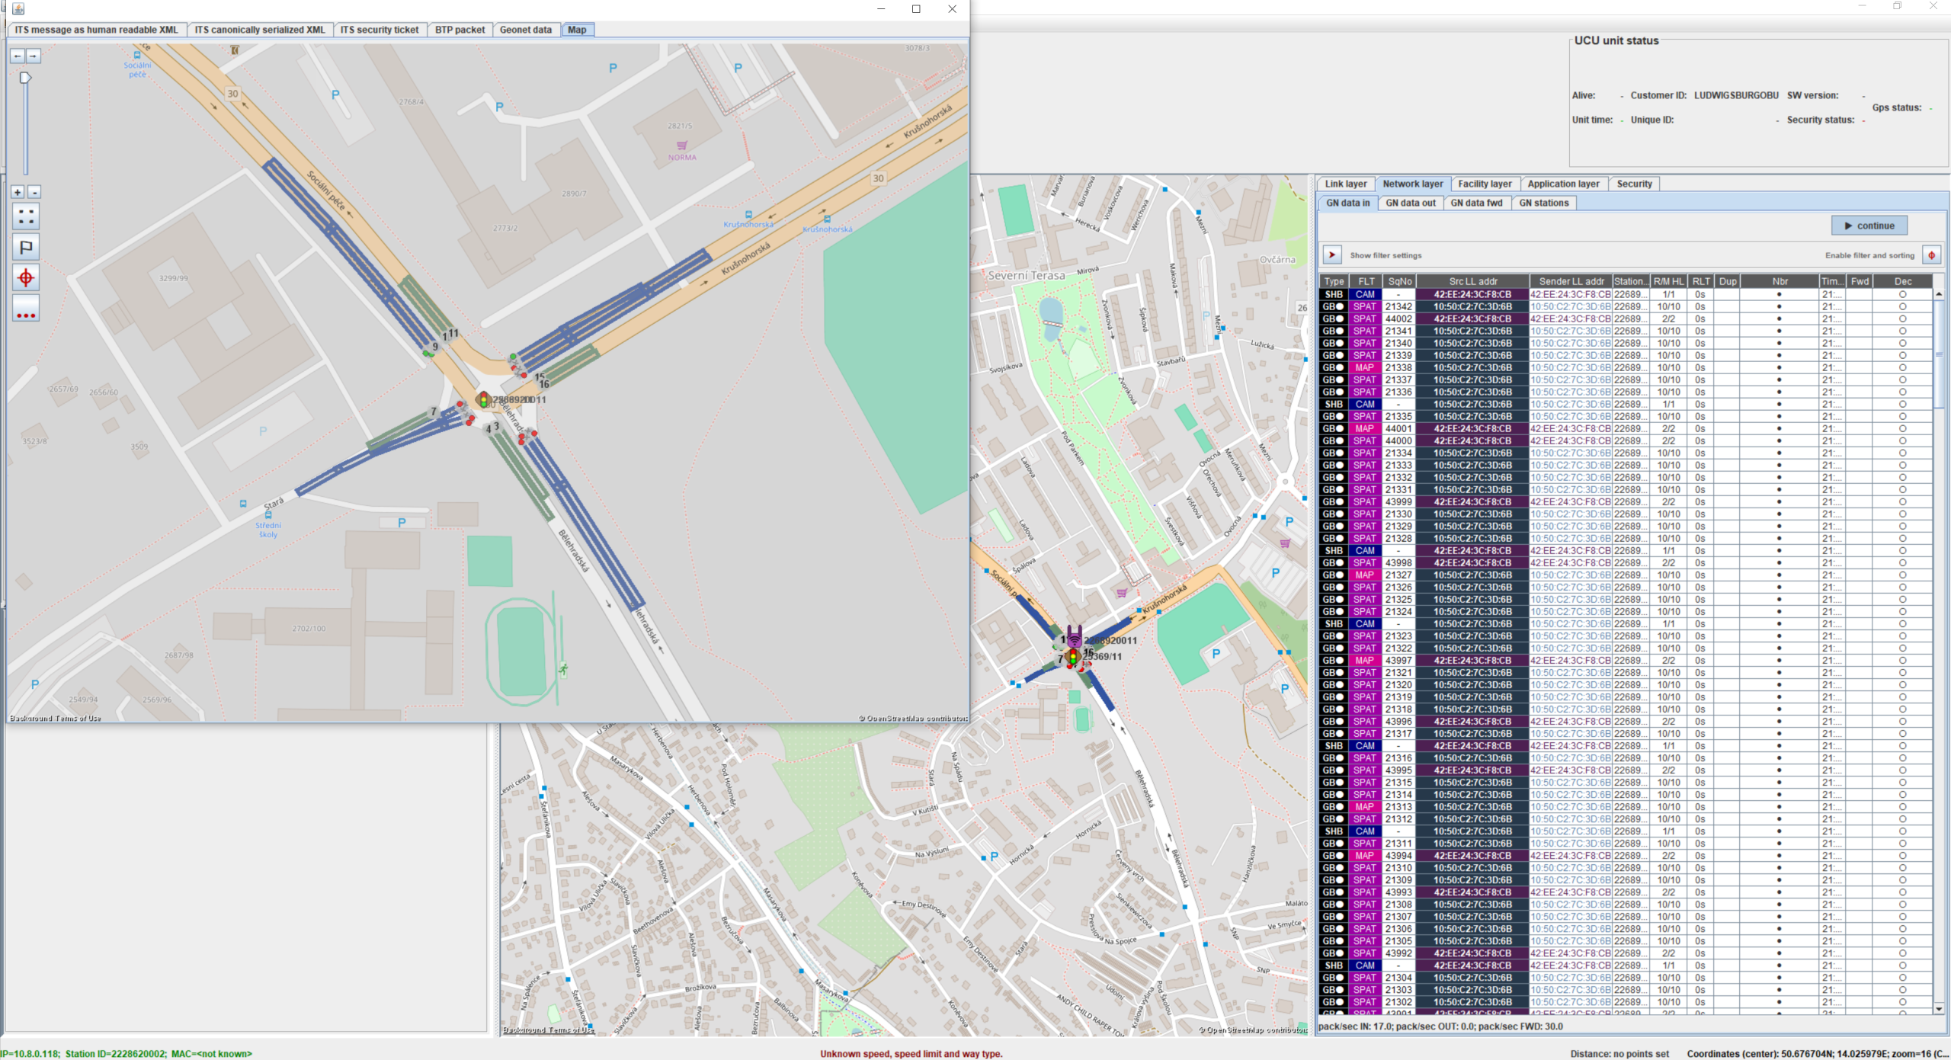Image resolution: width=1951 pixels, height=1060 pixels.
Task: Click the scroll-down arrow of packet table
Action: [1939, 1008]
